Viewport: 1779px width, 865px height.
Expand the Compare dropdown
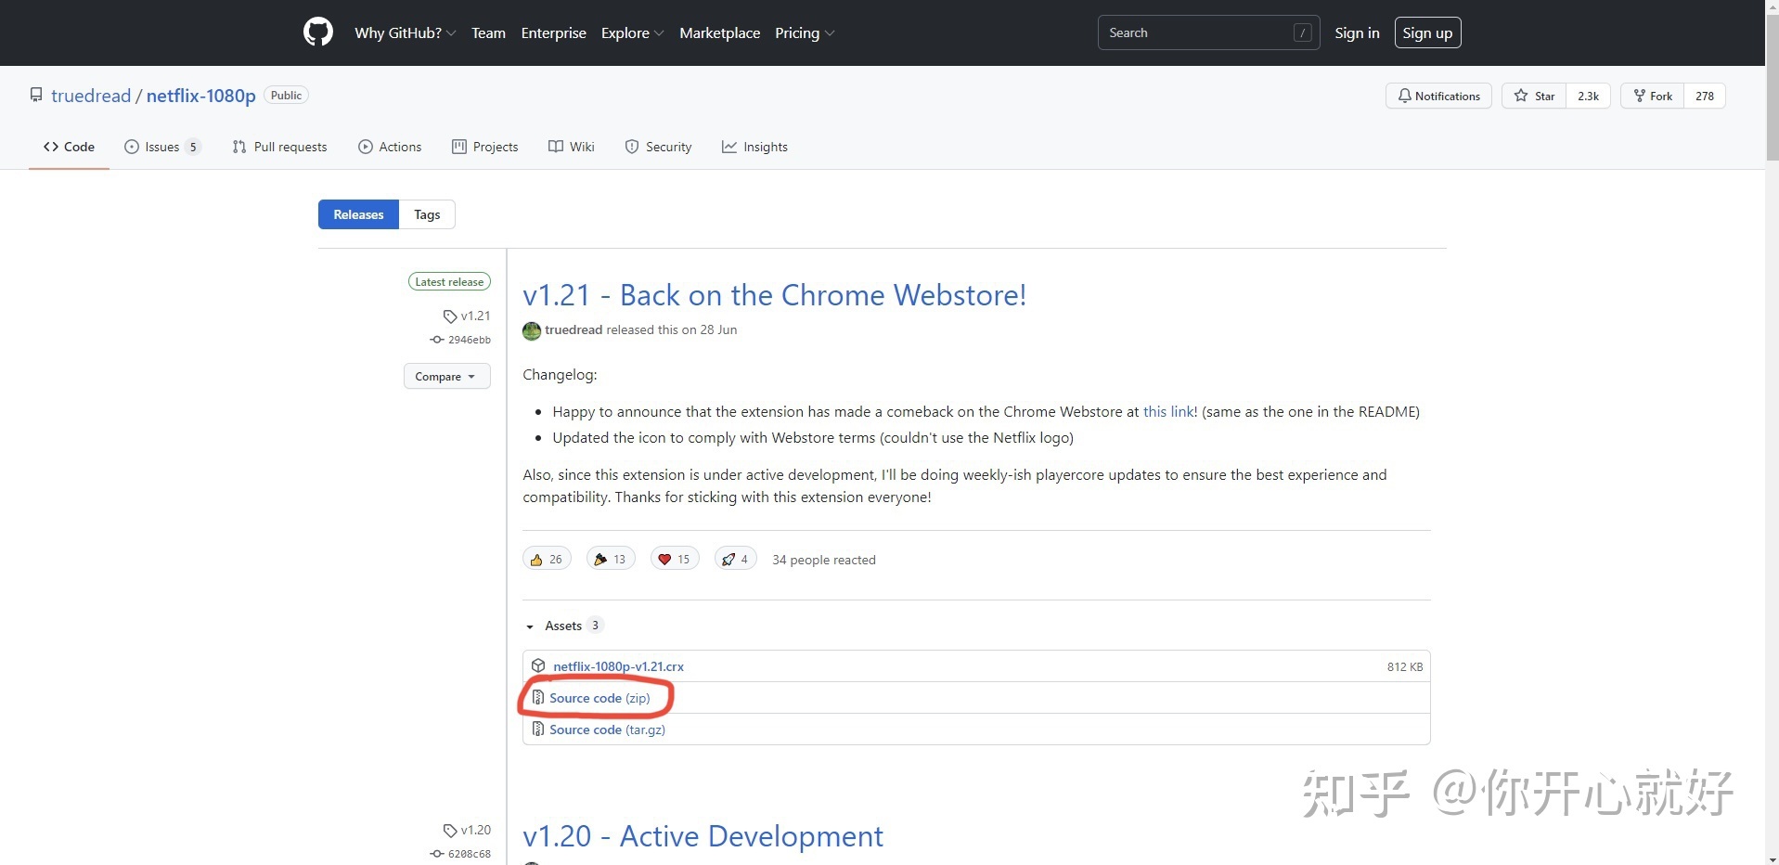click(446, 376)
